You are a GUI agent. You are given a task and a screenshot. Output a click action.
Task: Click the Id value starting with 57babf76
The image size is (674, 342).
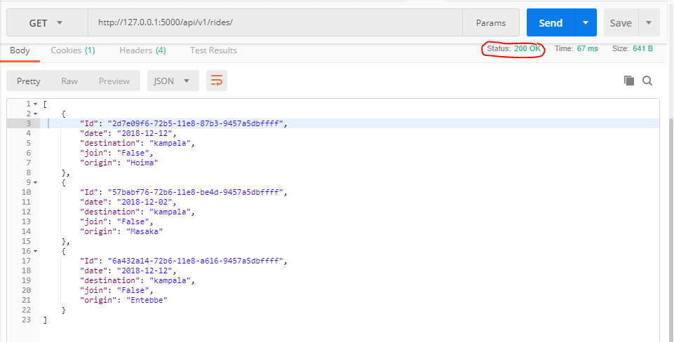(196, 192)
